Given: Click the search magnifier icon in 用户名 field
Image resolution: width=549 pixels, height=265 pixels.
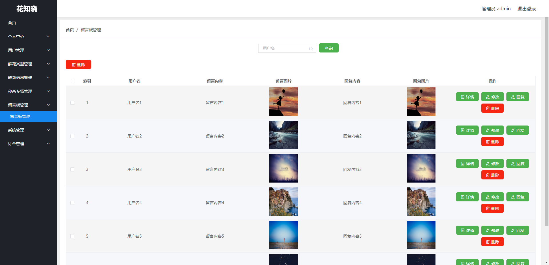Looking at the screenshot, I should click(x=311, y=48).
